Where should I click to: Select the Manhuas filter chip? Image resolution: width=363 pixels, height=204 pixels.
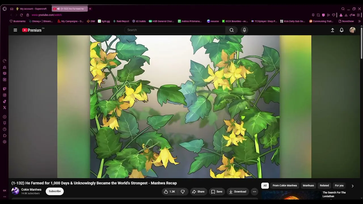click(x=308, y=186)
